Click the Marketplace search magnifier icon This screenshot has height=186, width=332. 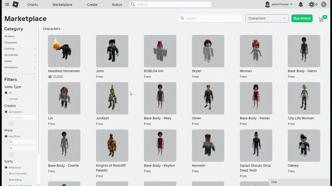(182, 18)
